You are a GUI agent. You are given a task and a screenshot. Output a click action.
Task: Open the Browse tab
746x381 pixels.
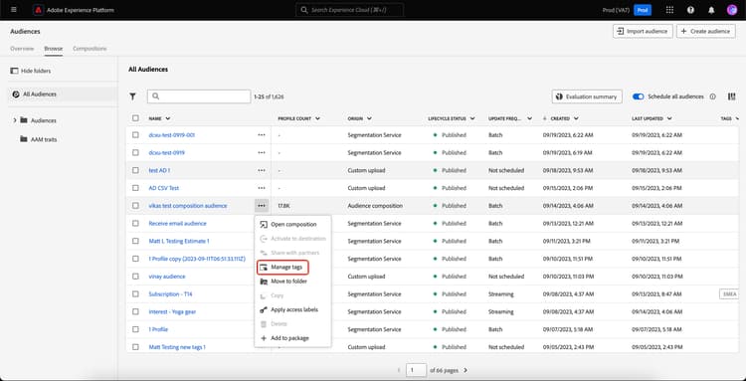coord(54,49)
